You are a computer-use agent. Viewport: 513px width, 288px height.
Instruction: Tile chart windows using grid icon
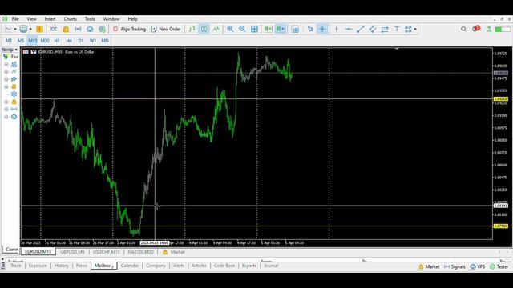click(255, 29)
